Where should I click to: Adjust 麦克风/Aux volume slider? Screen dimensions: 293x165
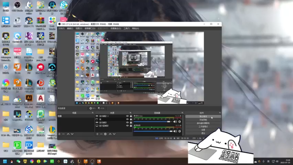click(x=153, y=122)
